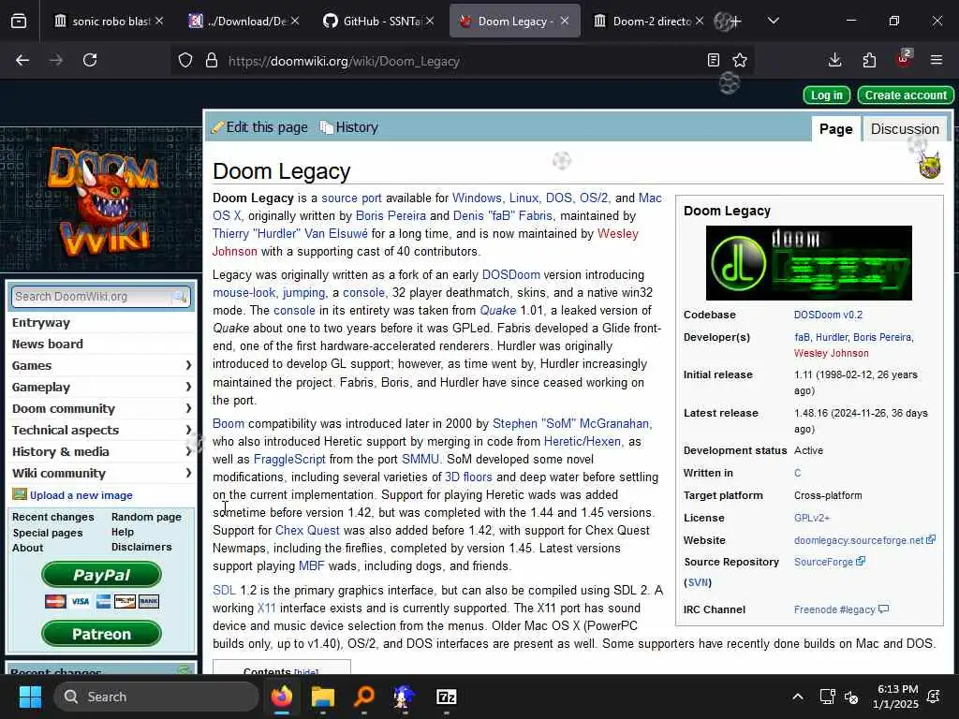Viewport: 959px width, 719px height.
Task: Open the Firefox View icon at top left
Action: pos(19,22)
